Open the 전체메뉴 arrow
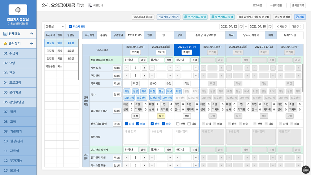 [32, 34]
